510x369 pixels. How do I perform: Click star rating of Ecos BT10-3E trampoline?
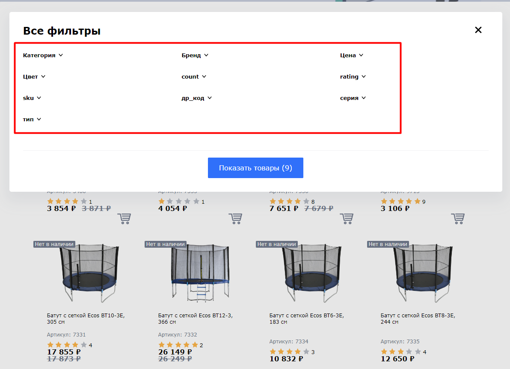[67, 345]
